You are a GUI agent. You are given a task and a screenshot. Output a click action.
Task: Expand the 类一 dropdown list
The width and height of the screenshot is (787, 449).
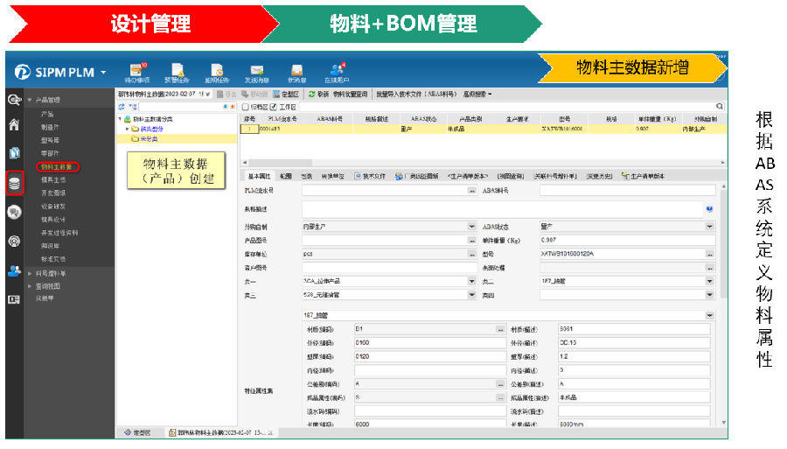472,282
